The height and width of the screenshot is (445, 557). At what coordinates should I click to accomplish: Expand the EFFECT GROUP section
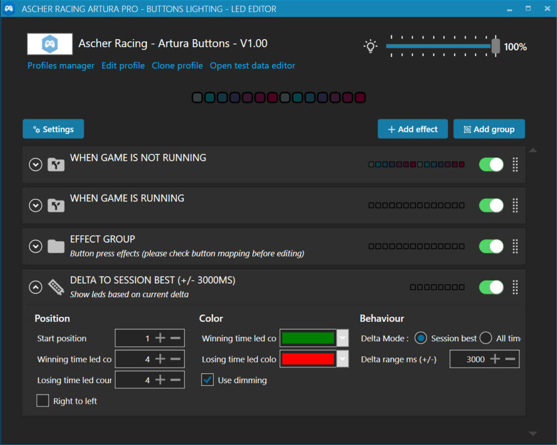click(35, 246)
